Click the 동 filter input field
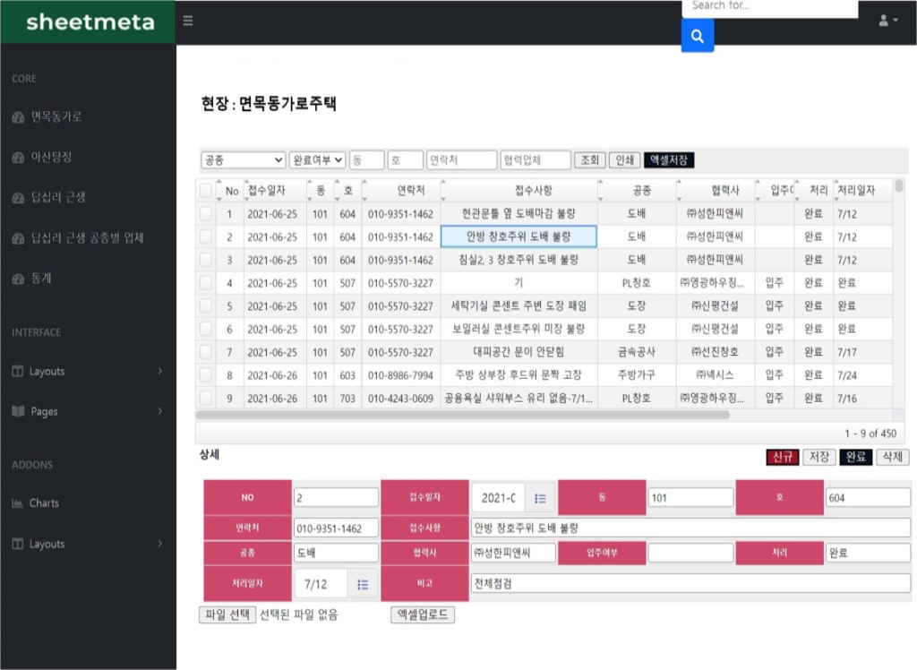 point(366,159)
